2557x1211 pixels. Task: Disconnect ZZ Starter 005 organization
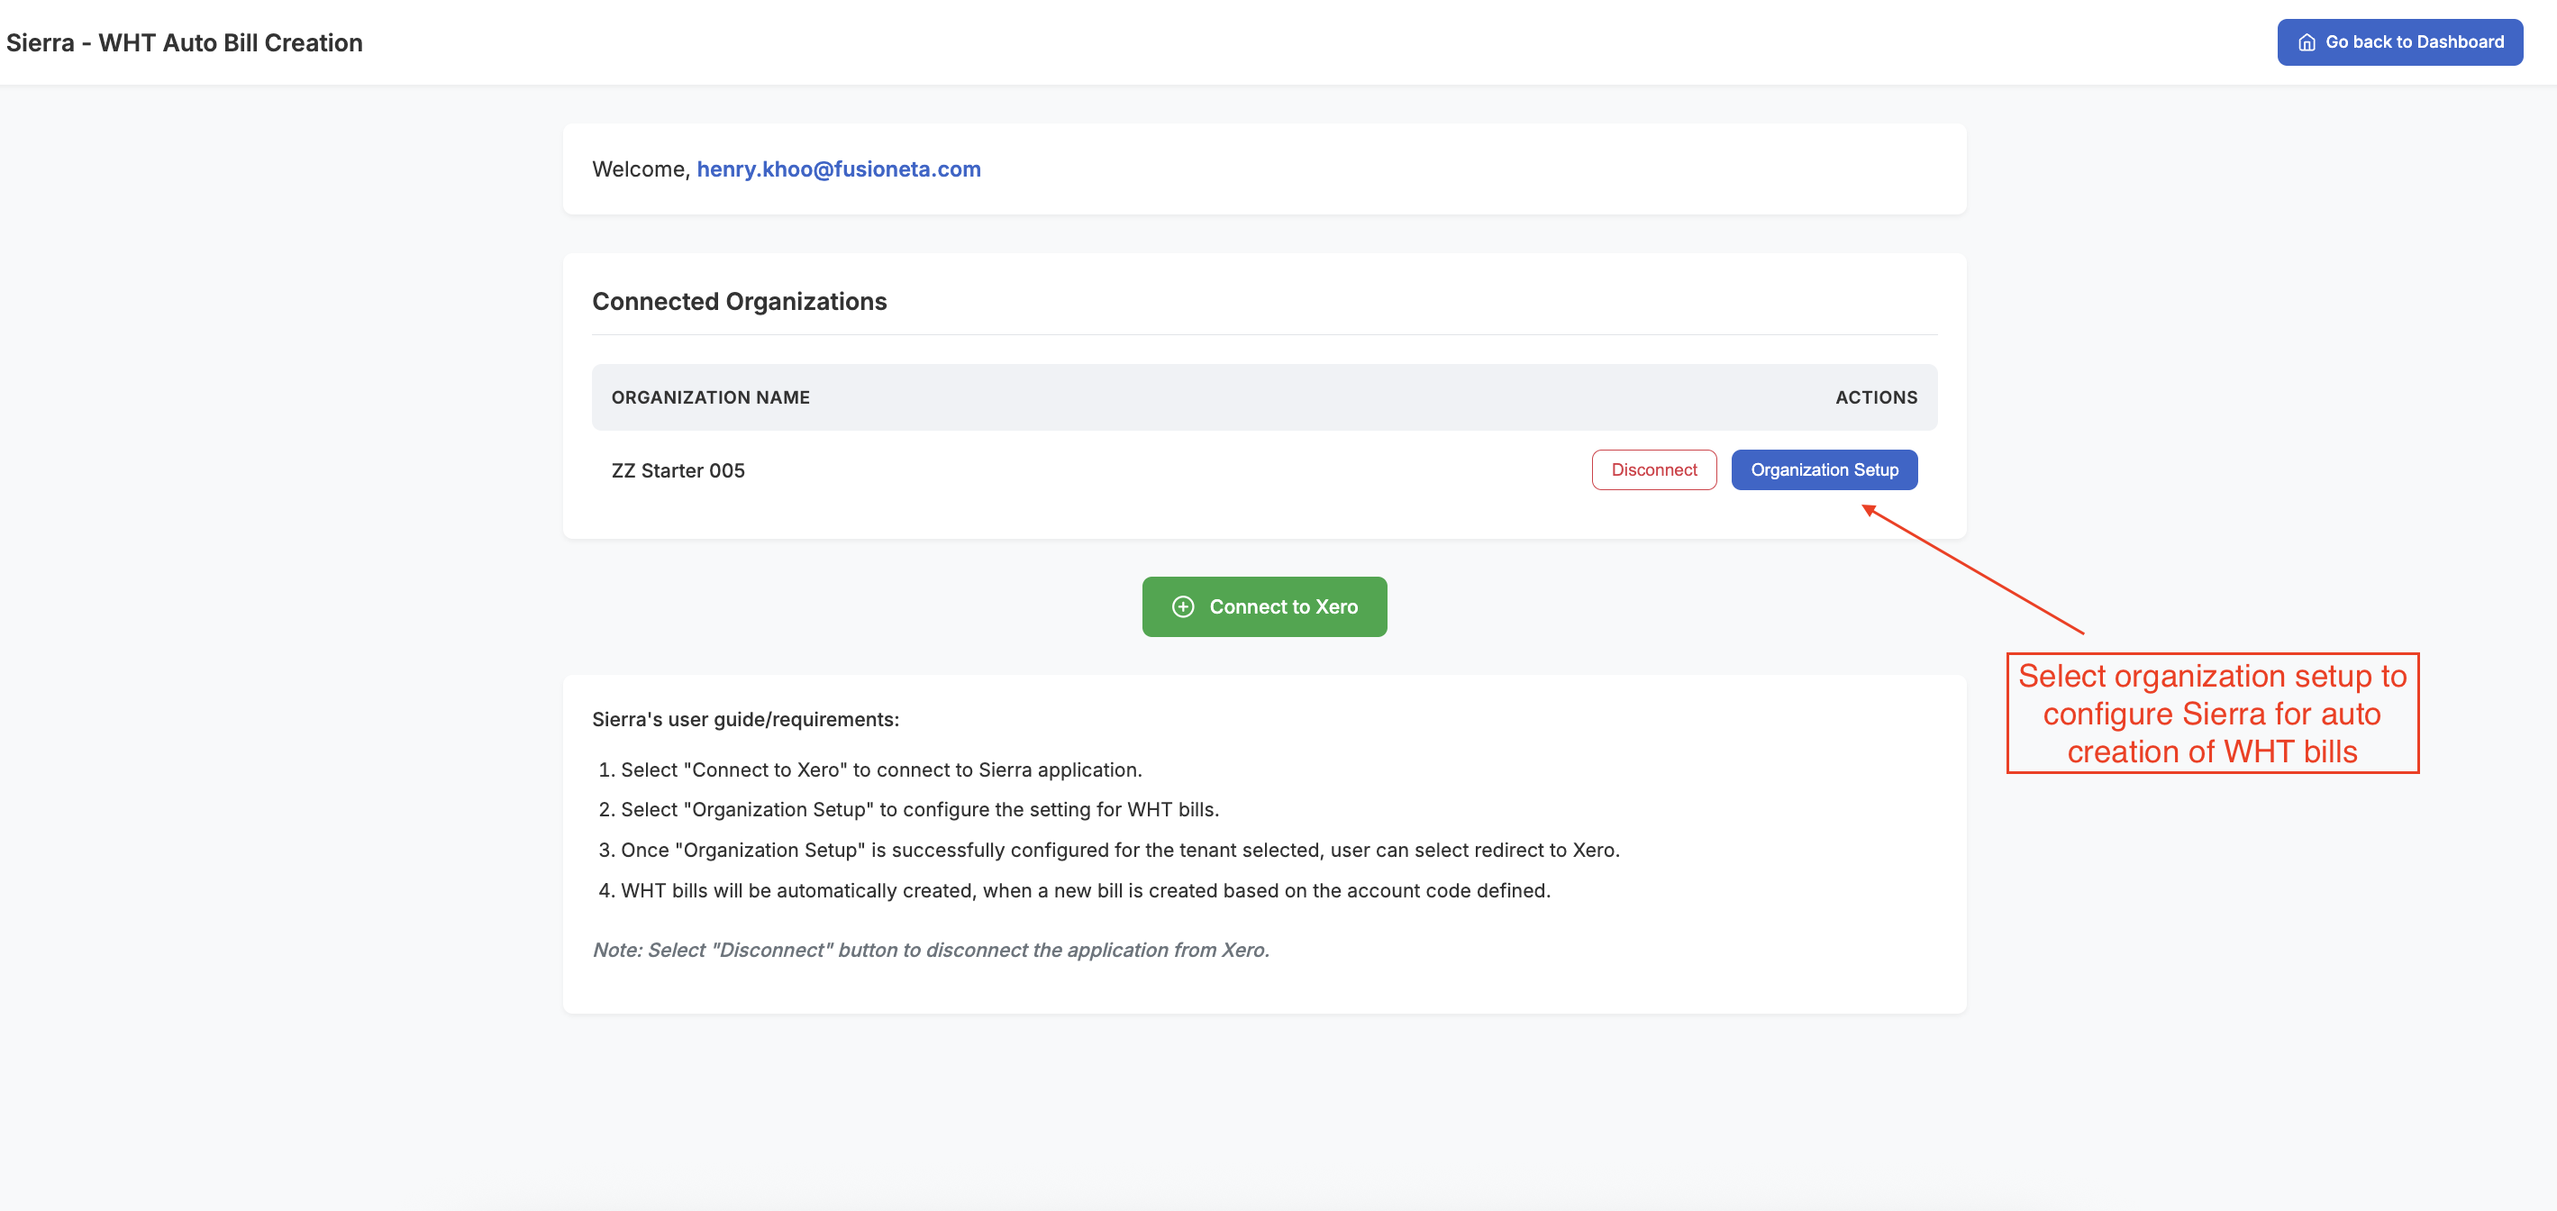coord(1653,469)
